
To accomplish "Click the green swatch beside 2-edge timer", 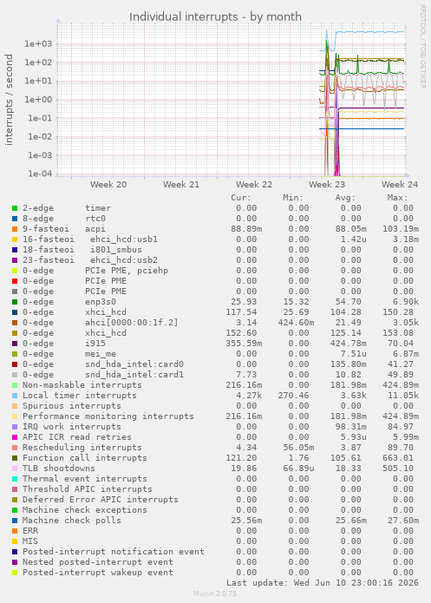I will click(x=15, y=208).
